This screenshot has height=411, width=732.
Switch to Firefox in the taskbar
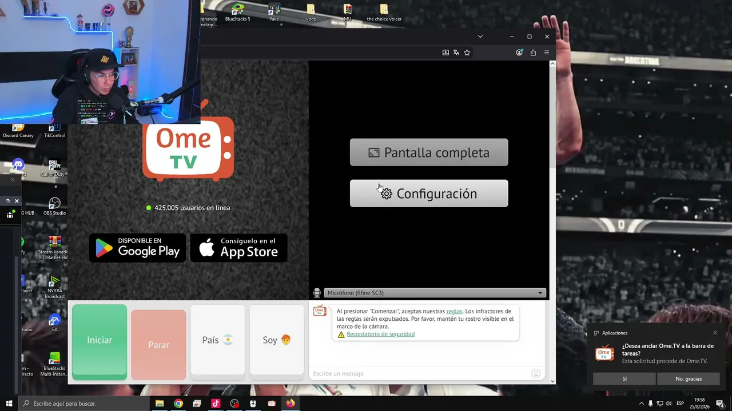pos(291,404)
